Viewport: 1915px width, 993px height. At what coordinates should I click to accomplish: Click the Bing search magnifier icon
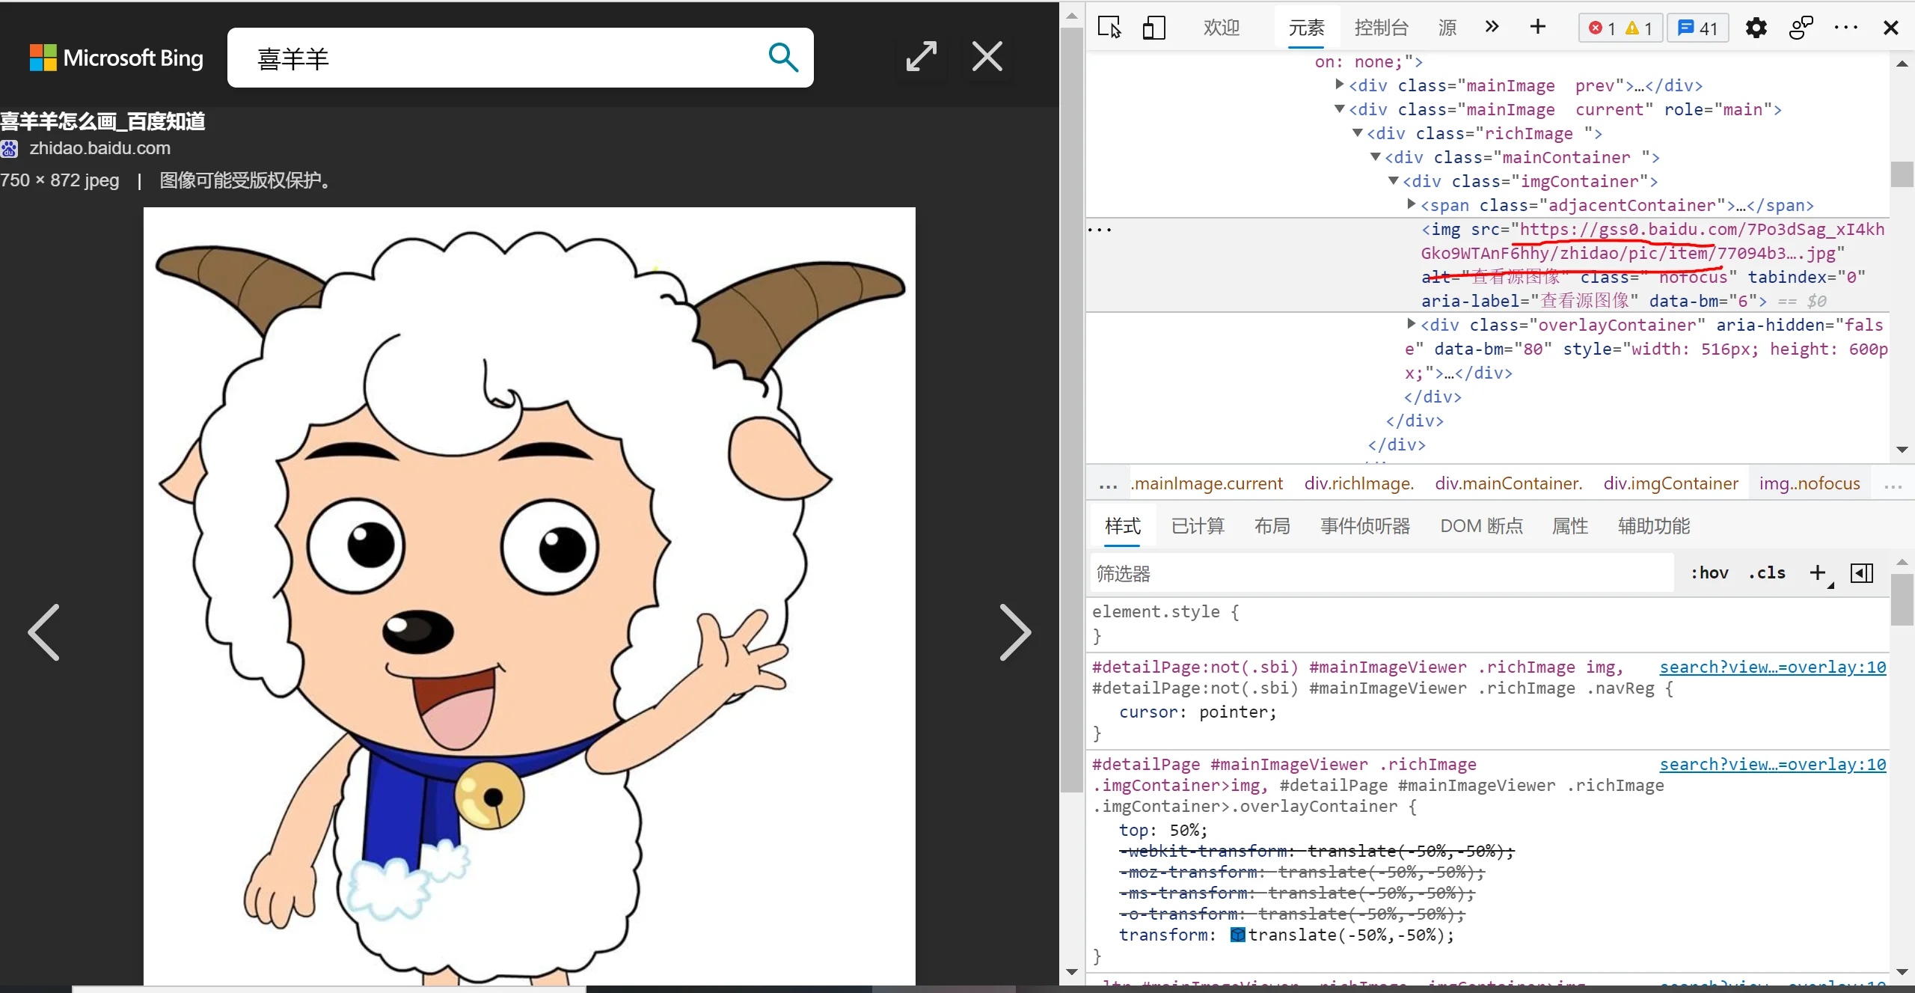point(783,57)
